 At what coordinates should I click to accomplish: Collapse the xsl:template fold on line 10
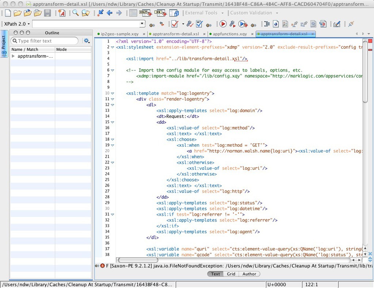click(x=112, y=93)
